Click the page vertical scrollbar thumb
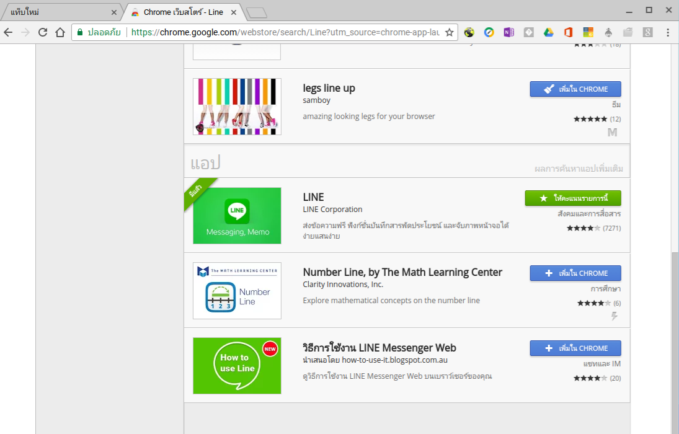 (675, 342)
